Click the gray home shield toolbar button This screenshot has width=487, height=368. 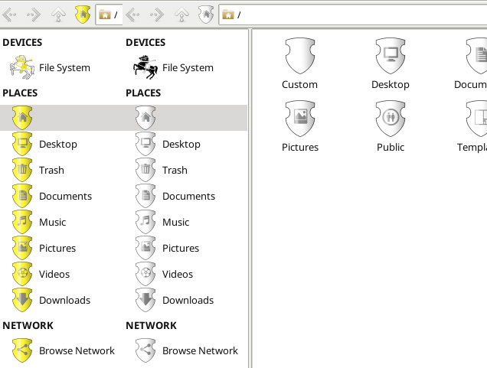coord(206,15)
